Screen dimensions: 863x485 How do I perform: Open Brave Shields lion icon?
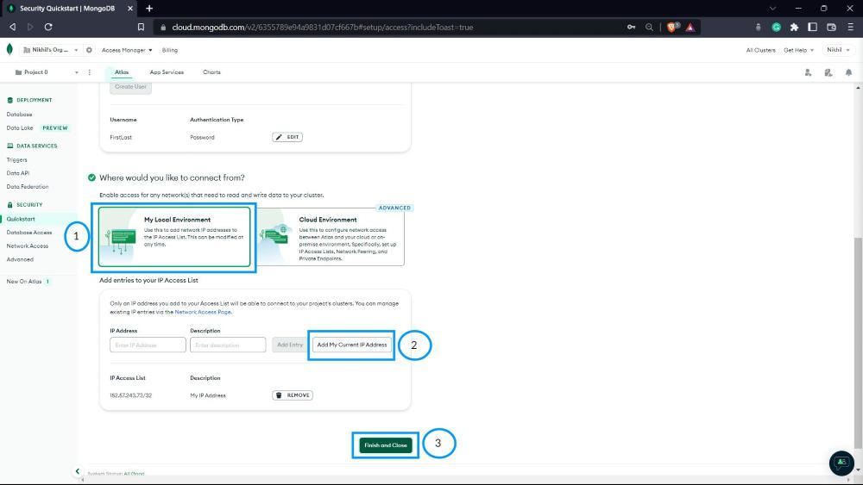point(672,27)
